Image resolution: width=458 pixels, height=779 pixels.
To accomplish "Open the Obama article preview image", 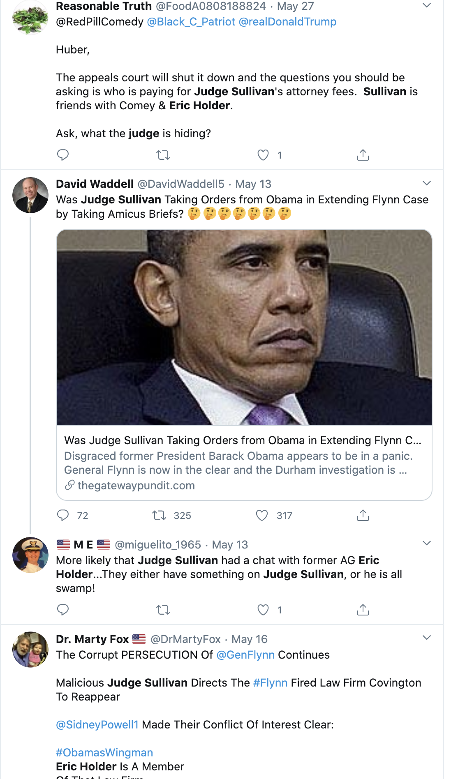I will tap(244, 327).
